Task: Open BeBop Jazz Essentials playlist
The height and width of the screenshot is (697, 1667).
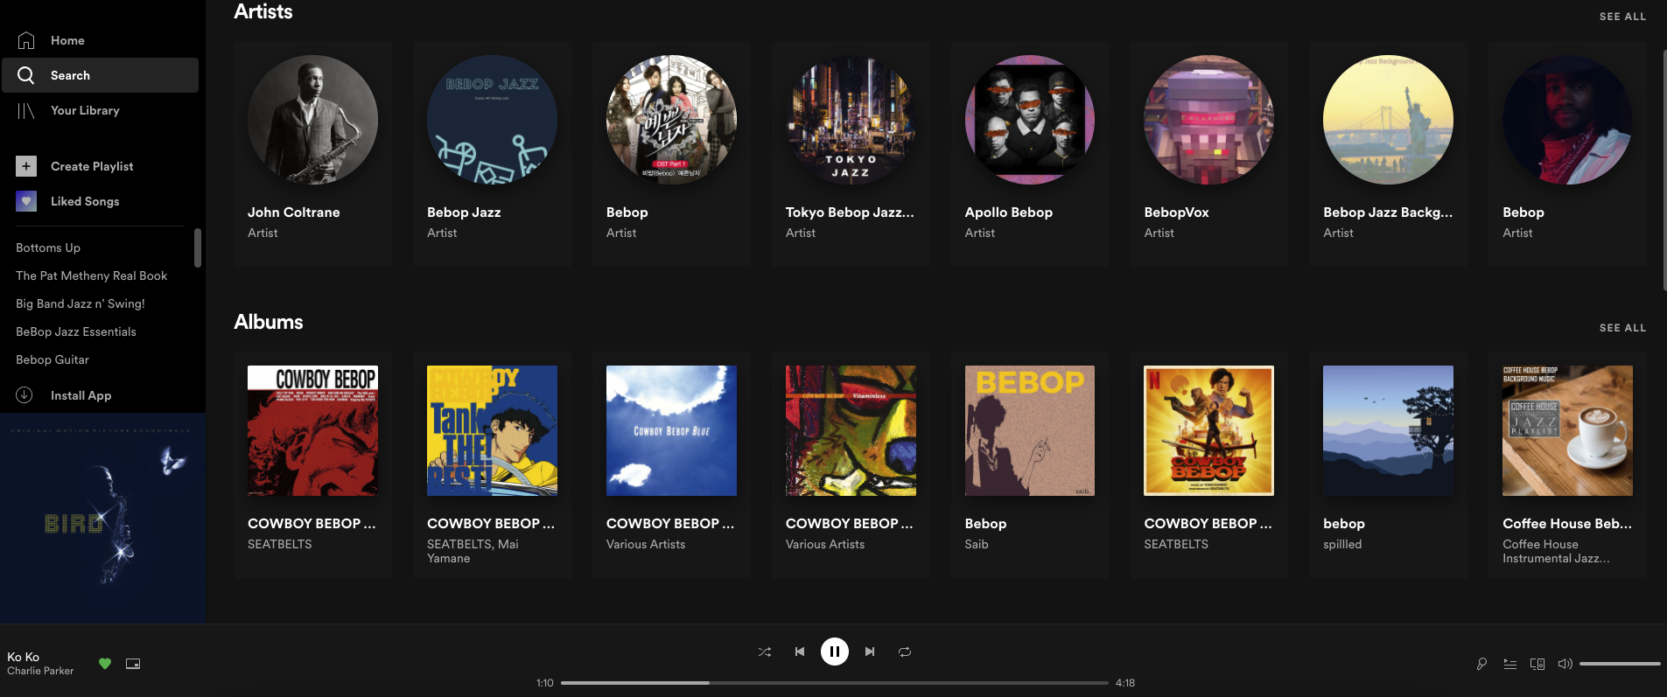Action: [x=76, y=331]
